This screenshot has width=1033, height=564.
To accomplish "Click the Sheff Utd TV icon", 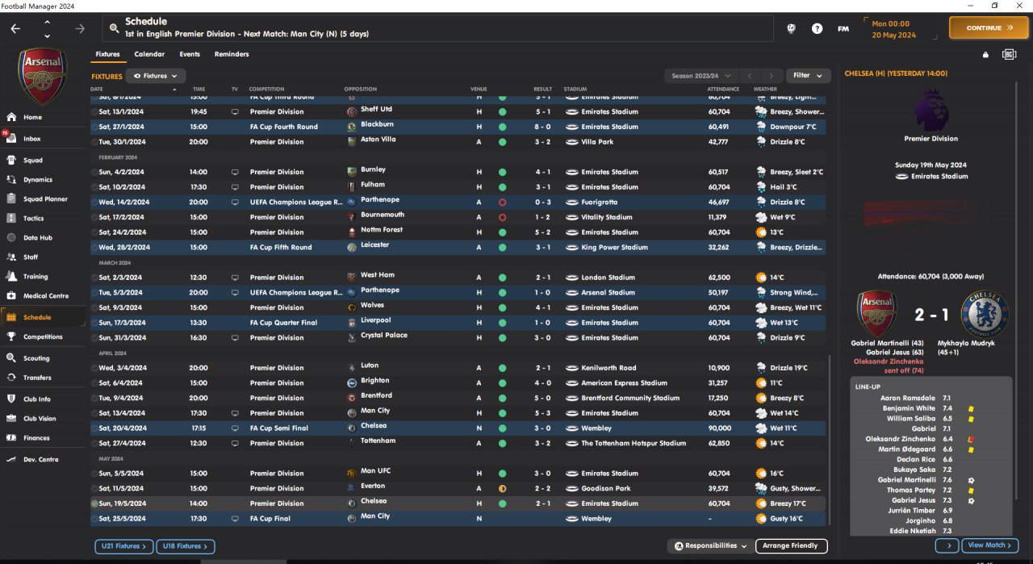I will tap(235, 112).
